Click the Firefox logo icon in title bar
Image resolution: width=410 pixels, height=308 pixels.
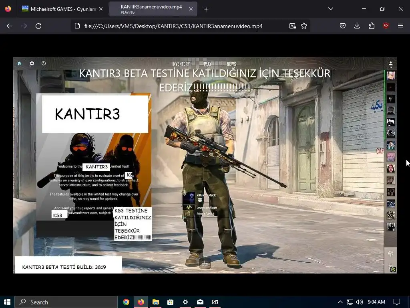8,9
